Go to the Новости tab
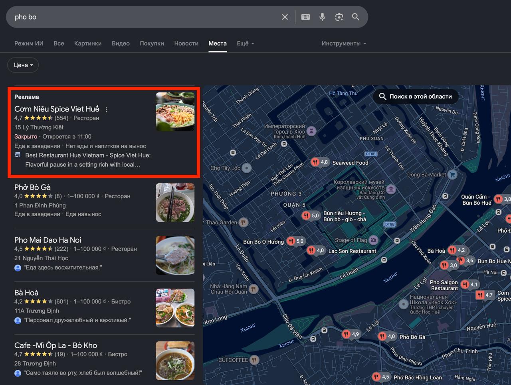 pyautogui.click(x=186, y=43)
